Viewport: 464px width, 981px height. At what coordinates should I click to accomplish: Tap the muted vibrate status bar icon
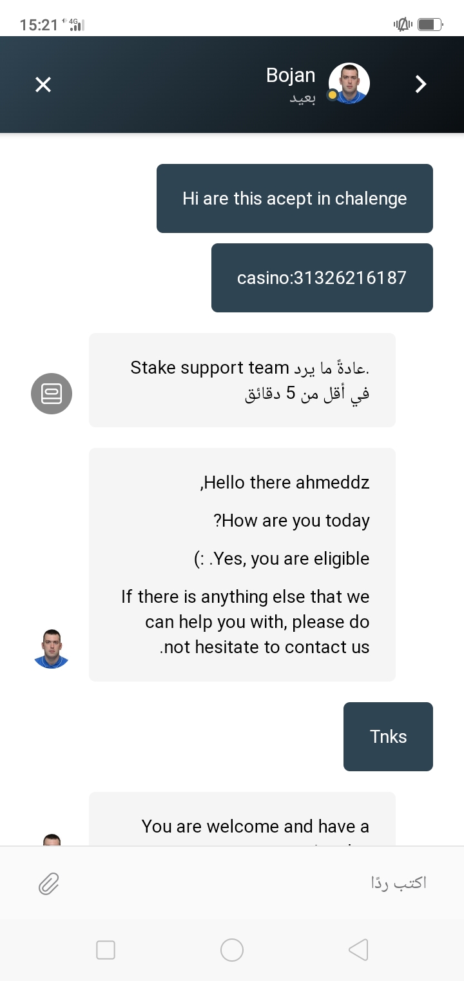tap(403, 25)
